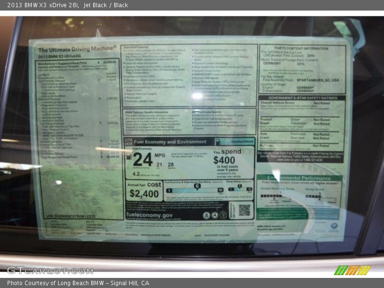Click the 'Standard Features' heading
Image resolution: width=384 pixels, height=288 pixels.
pos(136,47)
